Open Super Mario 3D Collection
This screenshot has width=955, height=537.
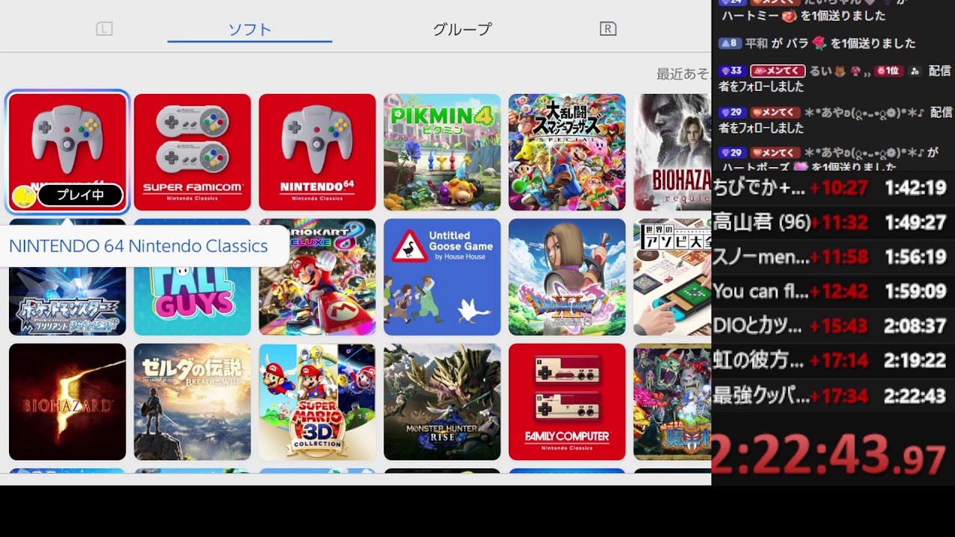click(317, 402)
